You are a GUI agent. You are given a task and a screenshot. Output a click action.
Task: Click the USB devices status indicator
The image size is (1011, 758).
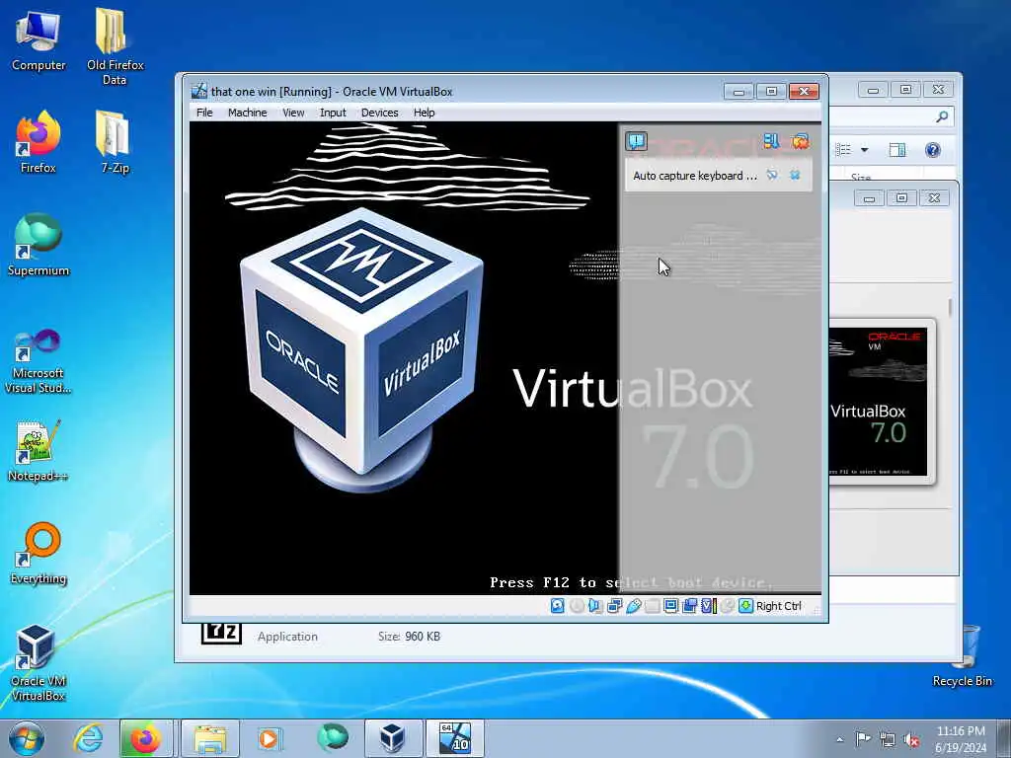coord(633,606)
